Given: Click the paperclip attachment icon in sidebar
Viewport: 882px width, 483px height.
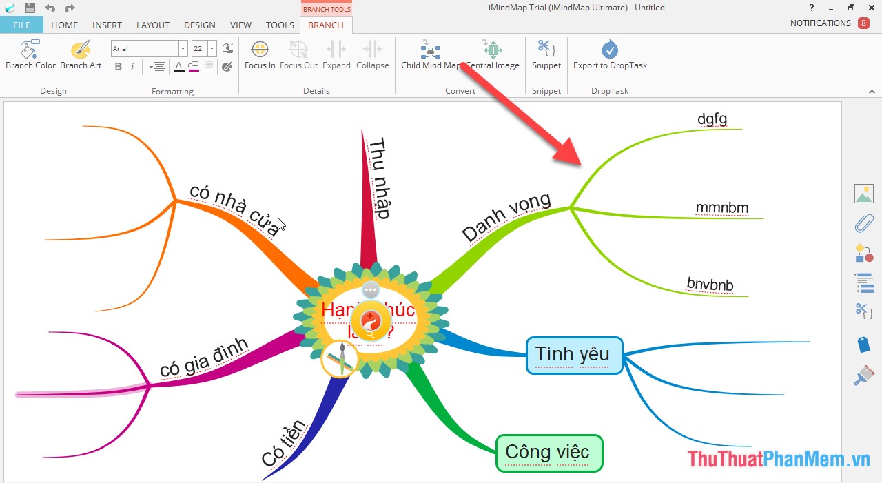Looking at the screenshot, I should click(x=864, y=223).
